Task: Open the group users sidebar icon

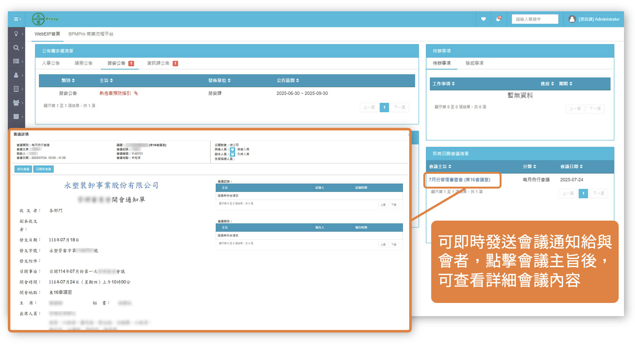Action: pos(16,103)
